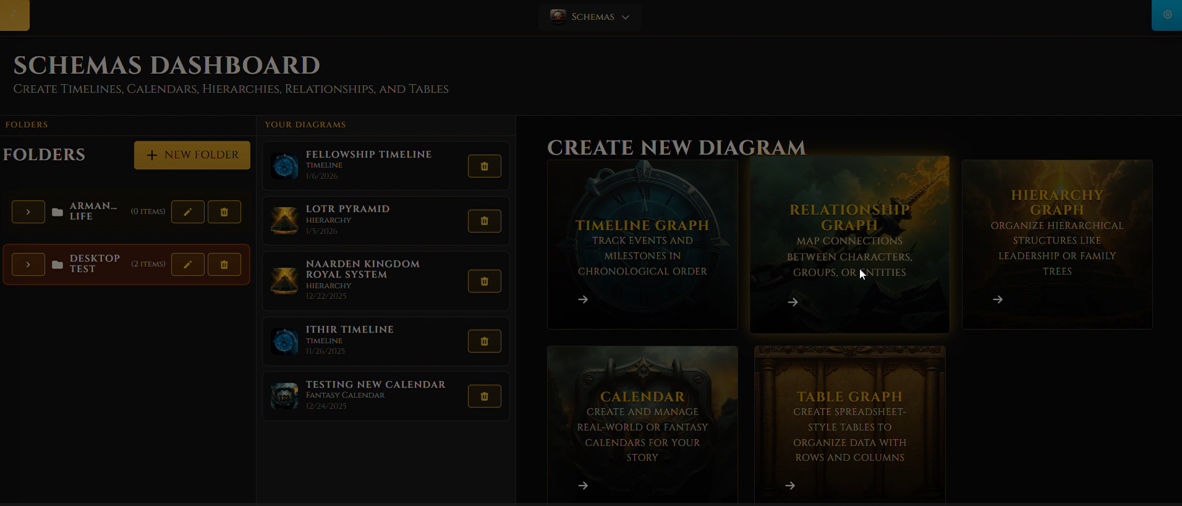Image resolution: width=1182 pixels, height=506 pixels.
Task: Choose the Calendar diagram card
Action: tap(642, 424)
